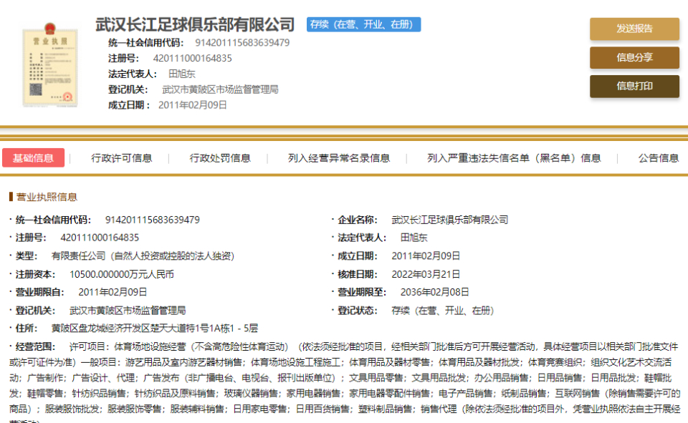The width and height of the screenshot is (688, 423).
Task: Click the company title 武汉长江足球俱乐部有限公司
Action: 195,24
